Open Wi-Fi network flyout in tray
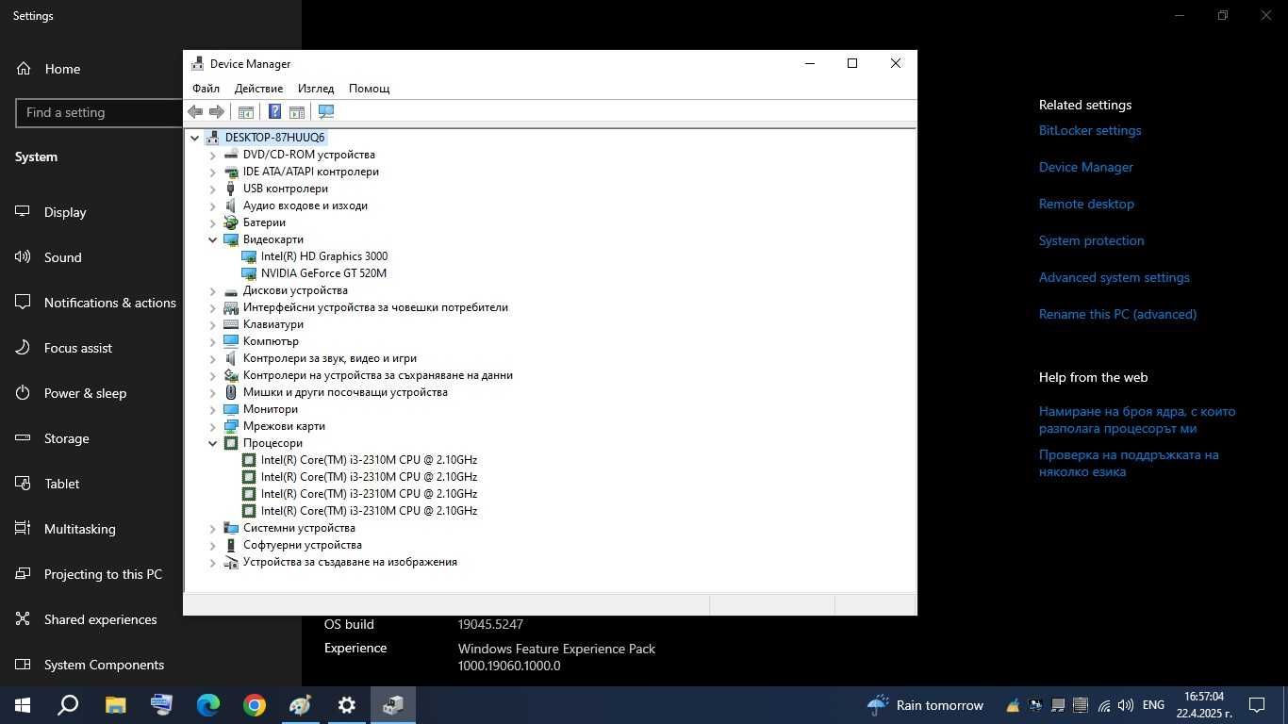 click(1103, 705)
